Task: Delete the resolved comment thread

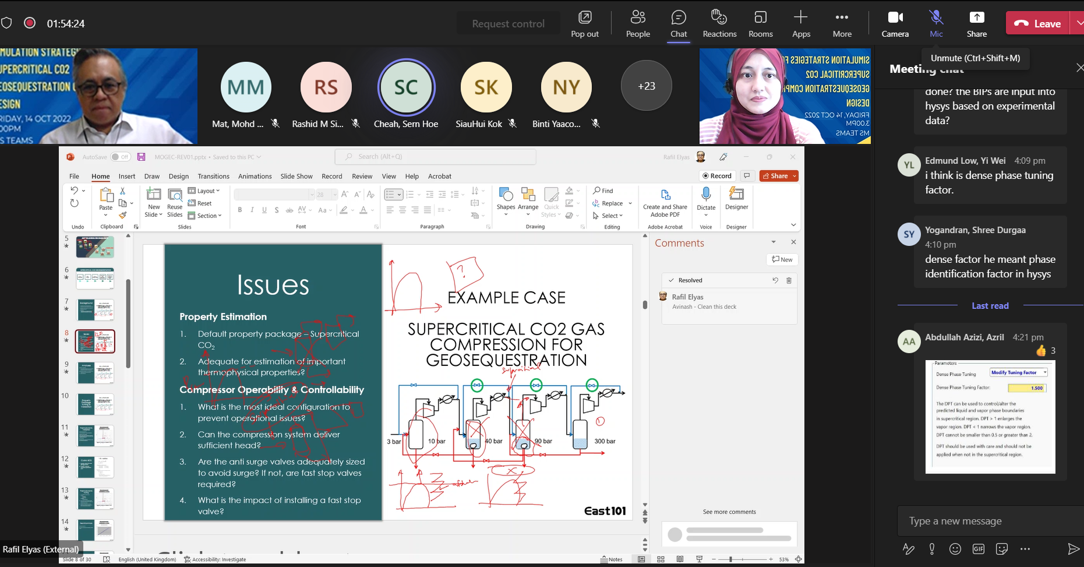Action: click(x=789, y=280)
